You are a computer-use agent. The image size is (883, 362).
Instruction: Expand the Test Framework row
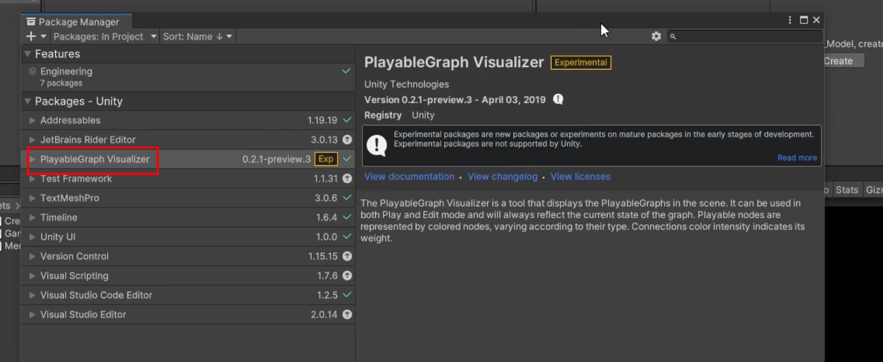(x=32, y=178)
